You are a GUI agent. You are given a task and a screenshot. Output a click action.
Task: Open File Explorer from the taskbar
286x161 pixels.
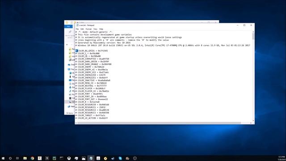point(25,158)
